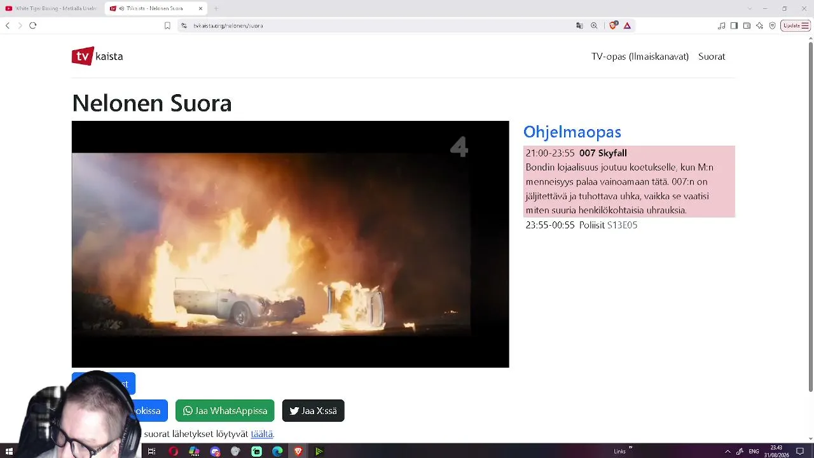
Task: Go back to the previous page
Action: 8,25
